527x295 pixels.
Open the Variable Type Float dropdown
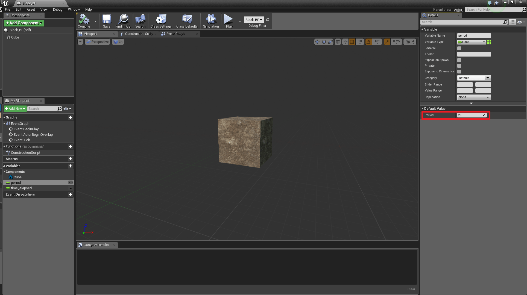click(472, 42)
